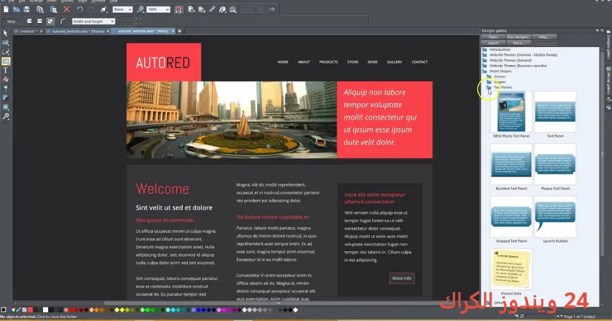Select the Transparency wine-glass tool
This screenshot has width=612, height=321.
pos(5,89)
